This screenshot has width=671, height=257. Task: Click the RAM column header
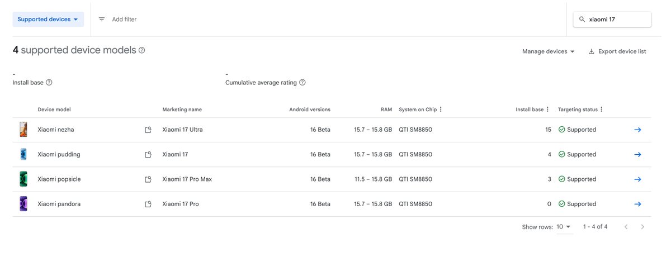click(x=387, y=110)
